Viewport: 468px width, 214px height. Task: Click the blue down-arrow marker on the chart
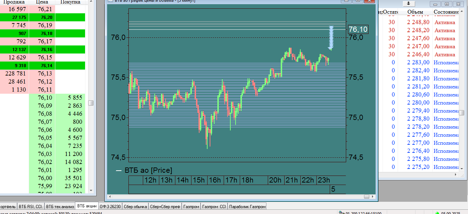click(331, 38)
